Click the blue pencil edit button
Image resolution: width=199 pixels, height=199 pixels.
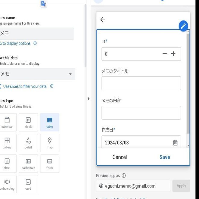pyautogui.click(x=183, y=26)
